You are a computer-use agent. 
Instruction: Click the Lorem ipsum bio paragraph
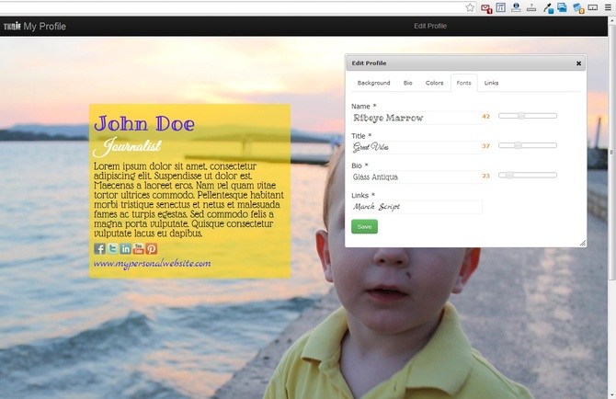[x=189, y=199]
